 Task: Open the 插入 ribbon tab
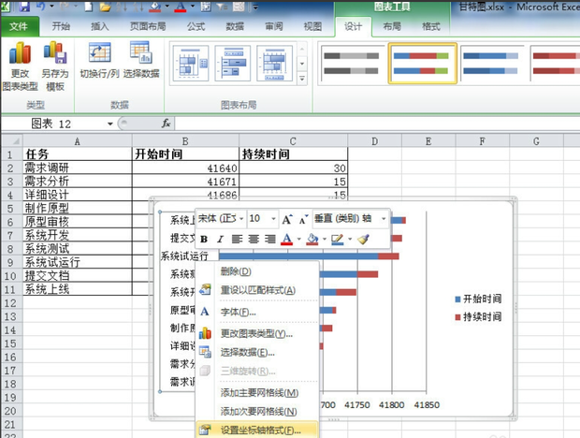pos(100,26)
